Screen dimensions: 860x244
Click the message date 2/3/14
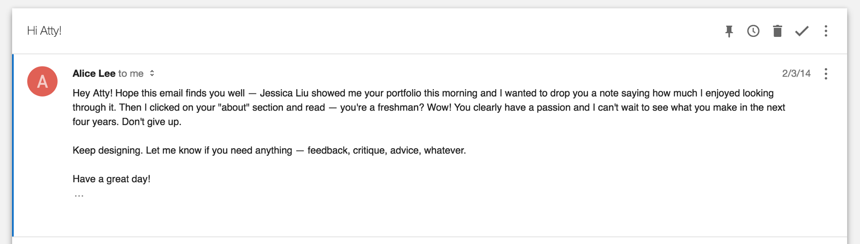coord(796,73)
